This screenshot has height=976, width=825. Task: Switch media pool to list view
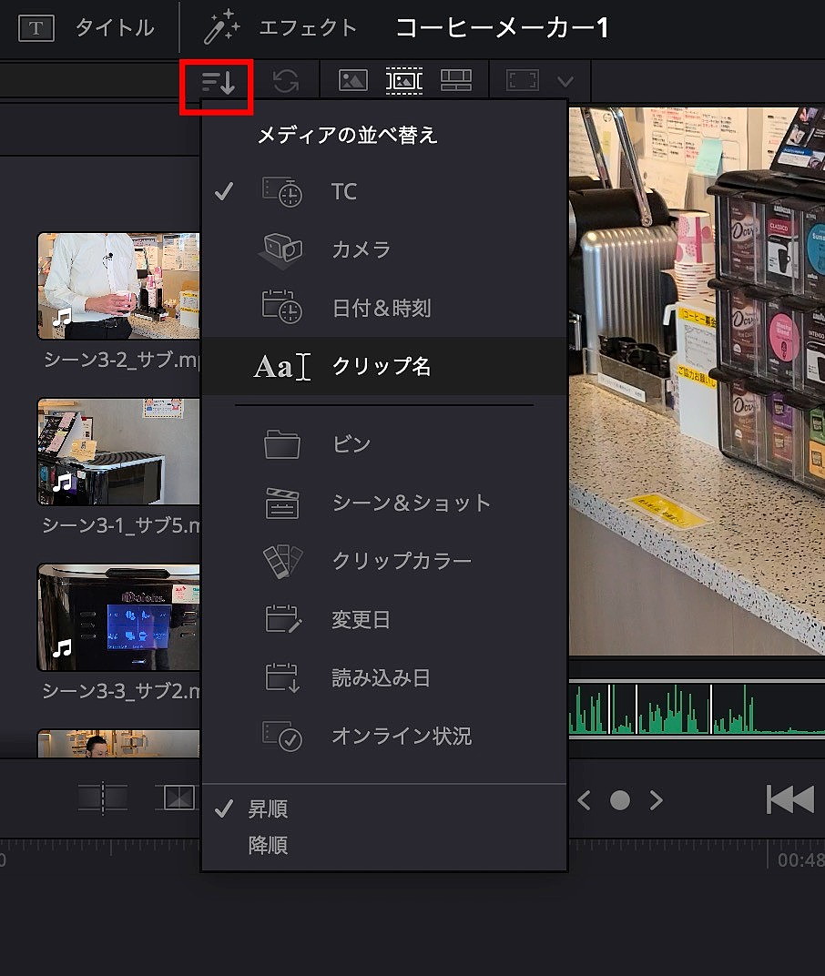coord(455,80)
